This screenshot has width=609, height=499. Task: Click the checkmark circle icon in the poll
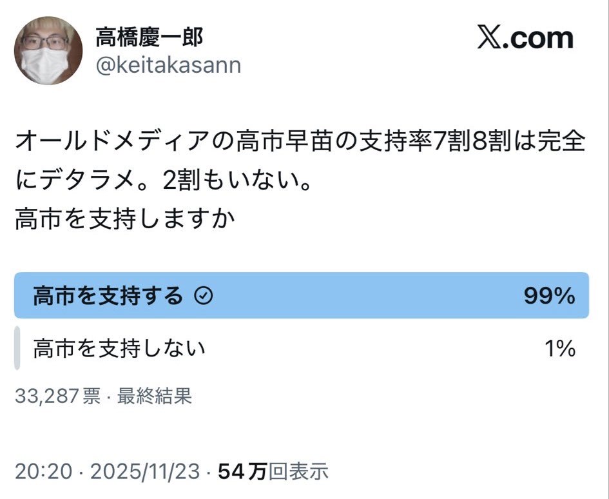204,296
